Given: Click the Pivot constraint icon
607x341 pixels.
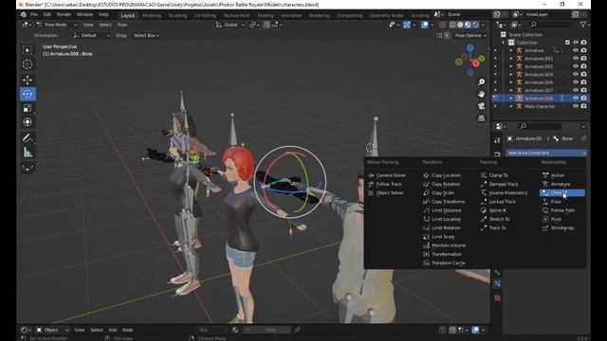Looking at the screenshot, I should coord(545,219).
